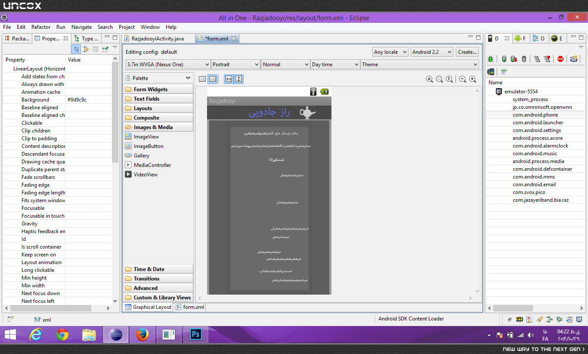Open the Refactor menu

click(41, 27)
